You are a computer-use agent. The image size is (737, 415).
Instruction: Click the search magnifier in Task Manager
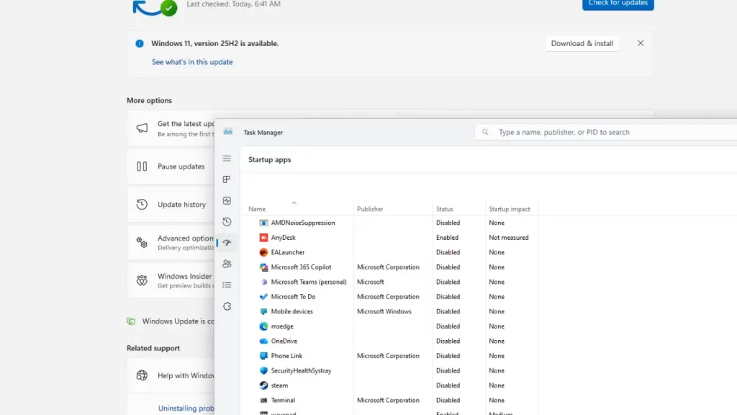(x=484, y=132)
